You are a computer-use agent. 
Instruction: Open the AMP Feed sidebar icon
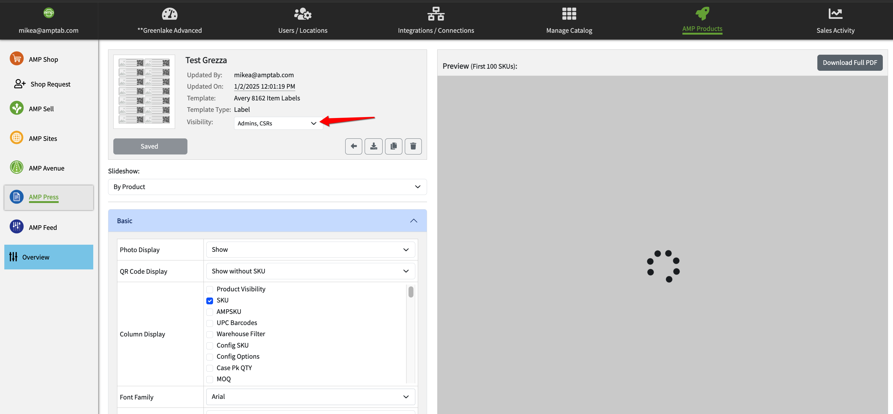[x=16, y=227]
